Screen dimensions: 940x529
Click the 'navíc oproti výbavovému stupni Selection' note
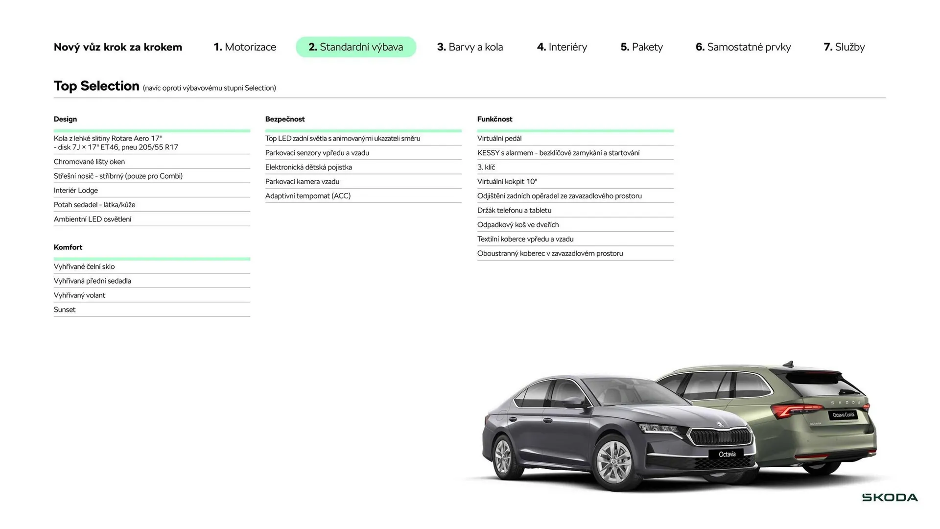pos(210,88)
